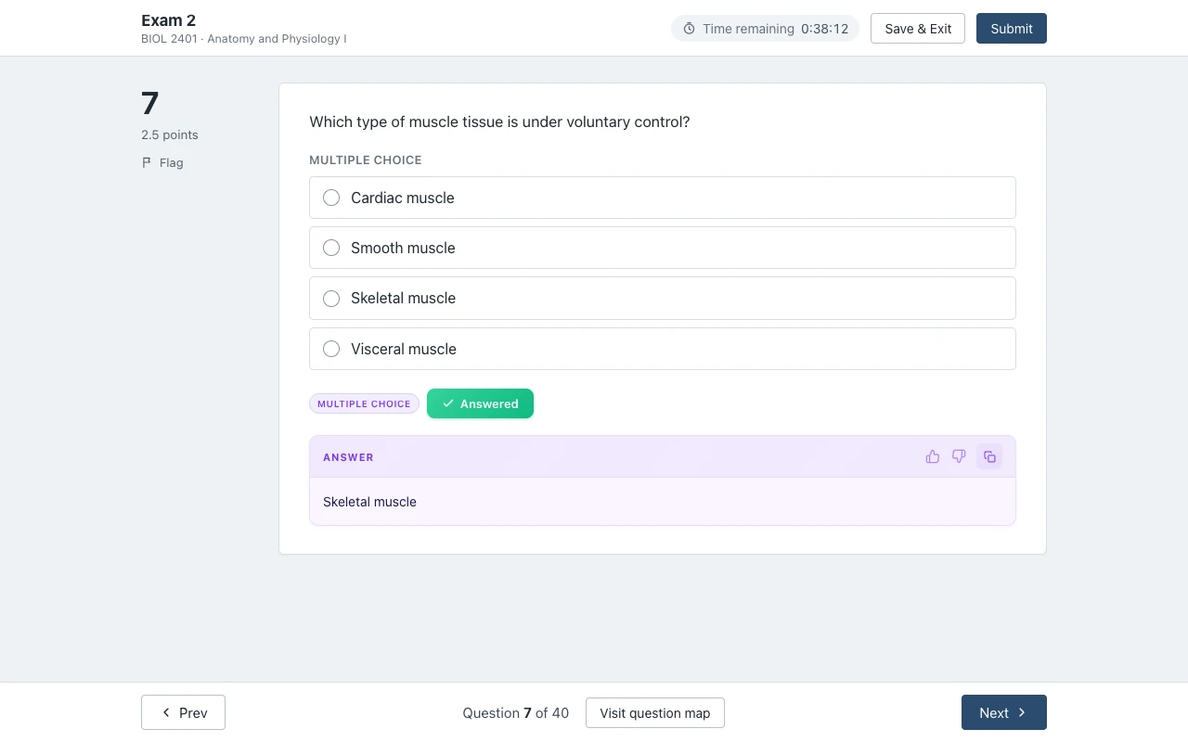Pick the Skeletal muscle radio option
Image resolution: width=1188 pixels, height=742 pixels.
(331, 298)
